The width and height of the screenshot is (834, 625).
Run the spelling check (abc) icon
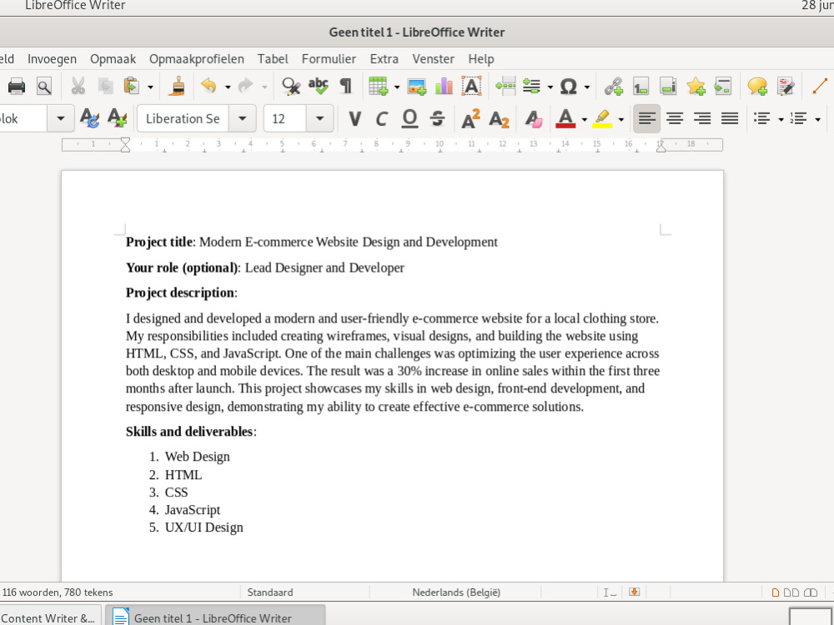[318, 86]
